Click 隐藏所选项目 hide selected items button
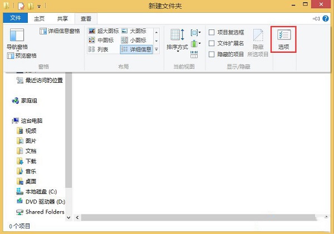Screen dimensions: 334x234 pyautogui.click(x=258, y=43)
